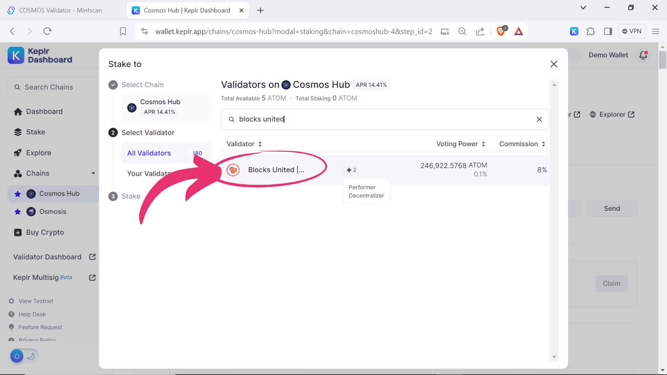The height and width of the screenshot is (375, 667).
Task: Open a new browser tab
Action: coord(260,10)
